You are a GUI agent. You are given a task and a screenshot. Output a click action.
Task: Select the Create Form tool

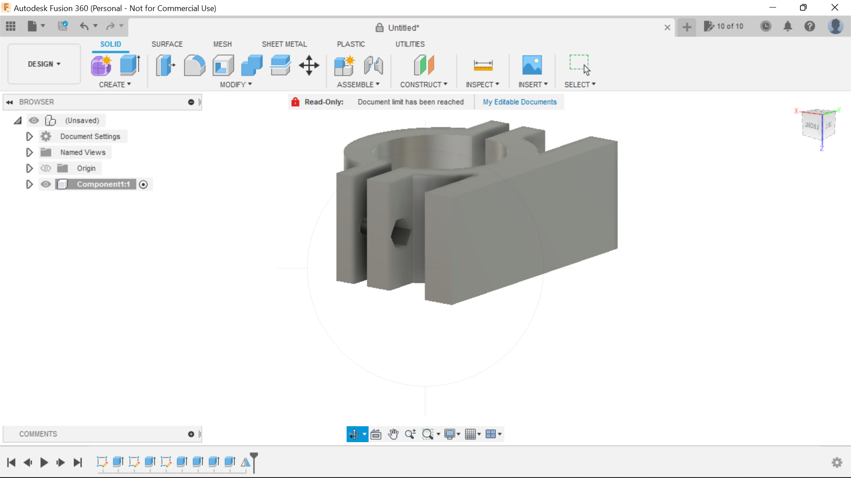pos(101,65)
